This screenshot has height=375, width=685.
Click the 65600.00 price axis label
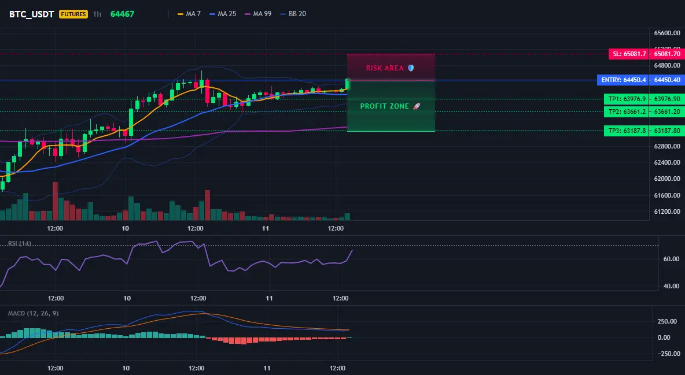point(667,33)
